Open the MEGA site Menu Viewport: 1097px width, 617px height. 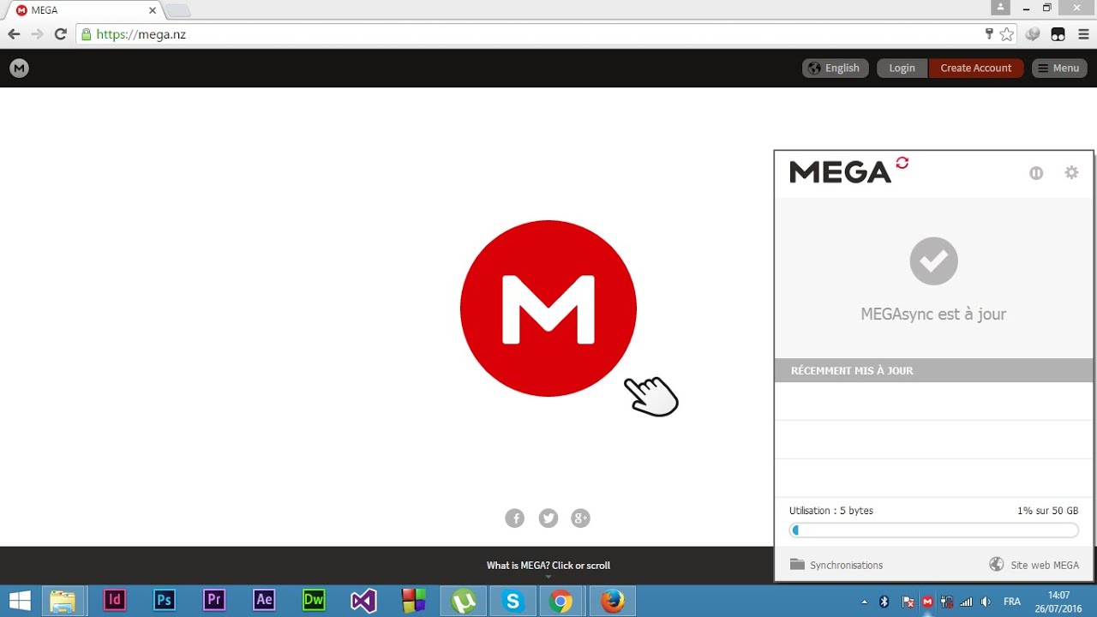coord(1059,68)
